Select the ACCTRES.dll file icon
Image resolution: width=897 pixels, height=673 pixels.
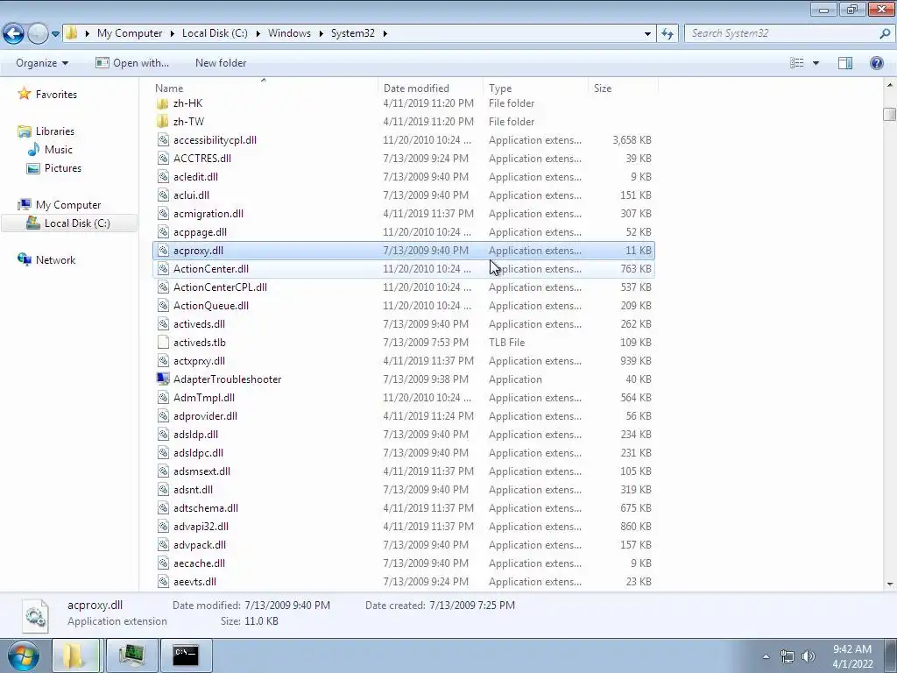(x=163, y=159)
